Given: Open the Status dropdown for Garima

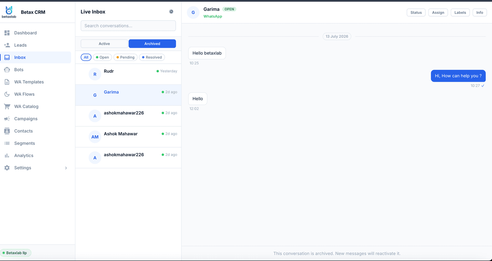Looking at the screenshot, I should (416, 12).
